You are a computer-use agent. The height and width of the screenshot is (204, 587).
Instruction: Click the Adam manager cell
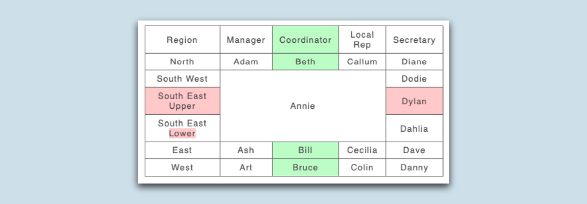click(x=246, y=62)
